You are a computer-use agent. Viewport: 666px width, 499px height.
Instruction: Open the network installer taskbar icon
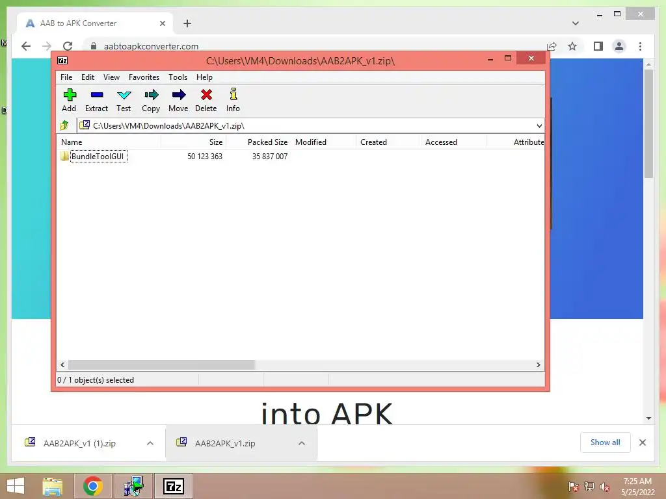[x=133, y=486]
